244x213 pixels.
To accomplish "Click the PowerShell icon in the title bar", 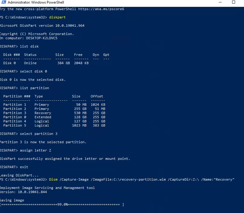I will point(3,2).
